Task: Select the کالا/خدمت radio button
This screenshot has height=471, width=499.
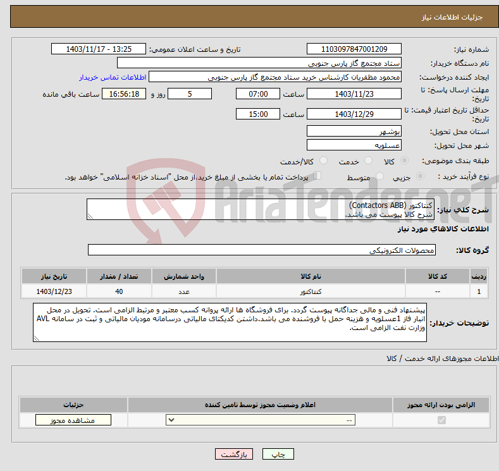Action: (323, 161)
